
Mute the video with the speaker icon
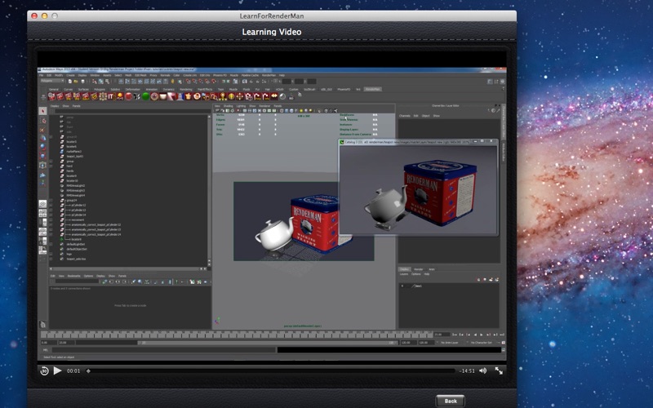(x=483, y=370)
